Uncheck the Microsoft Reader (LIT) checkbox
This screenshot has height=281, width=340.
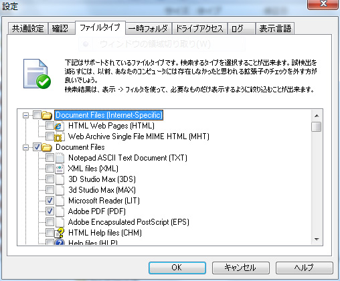(50, 201)
